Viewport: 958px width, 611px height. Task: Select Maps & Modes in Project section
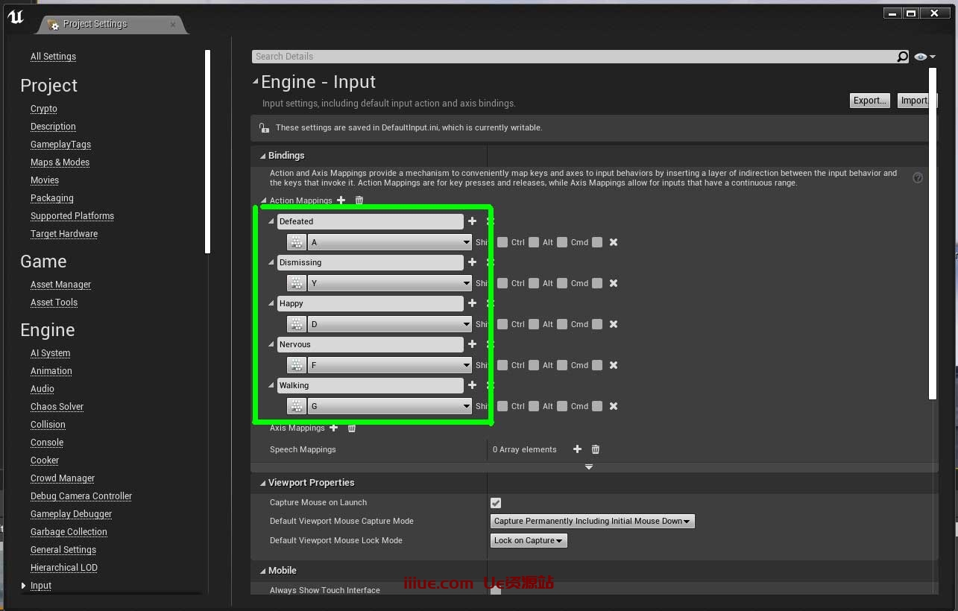point(60,162)
